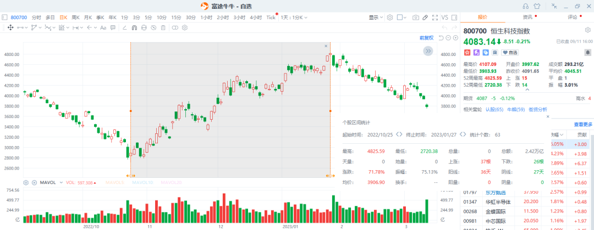The height and width of the screenshot is (230, 594).
Task: Open the 1天:1分K period dropdown
Action: pos(294,18)
